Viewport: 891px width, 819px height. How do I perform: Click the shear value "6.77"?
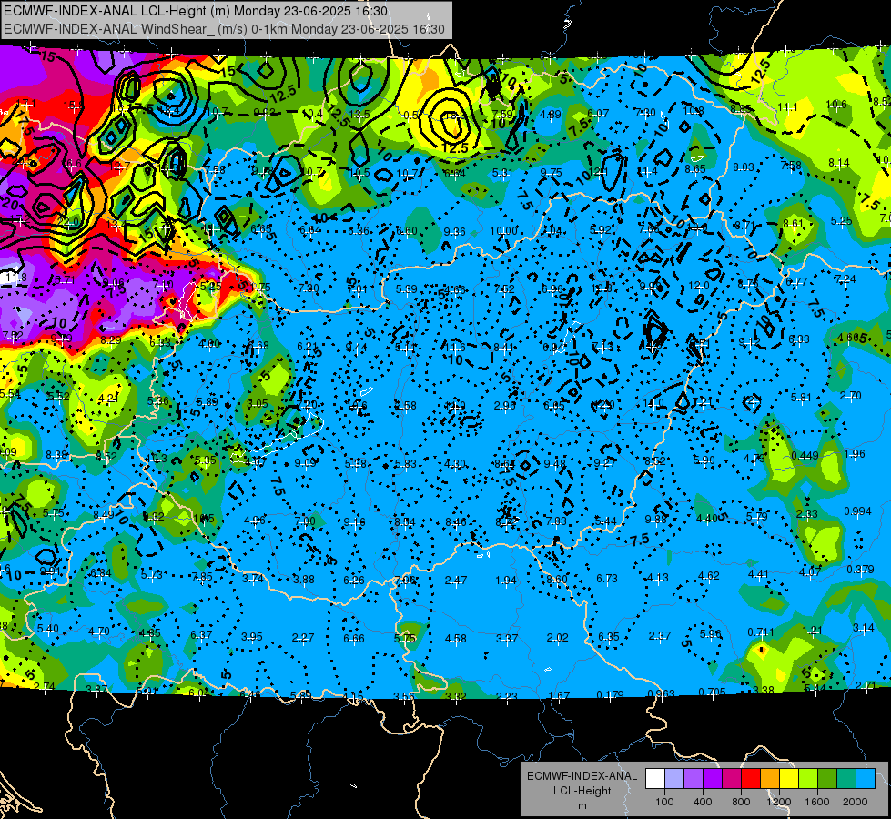(x=796, y=281)
